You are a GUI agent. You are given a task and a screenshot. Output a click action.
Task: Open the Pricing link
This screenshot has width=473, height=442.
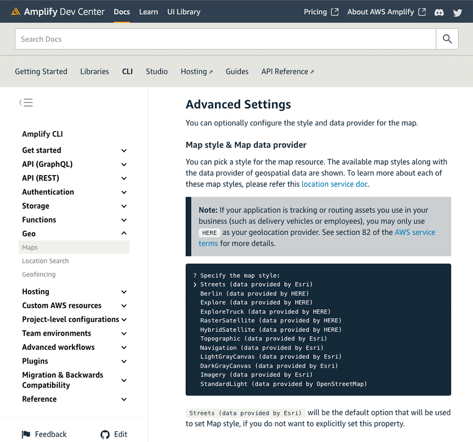click(x=315, y=12)
